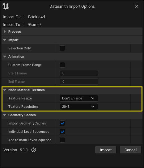This screenshot has height=168, width=144.
Task: Expand the Process section
Action: (x=5, y=31)
